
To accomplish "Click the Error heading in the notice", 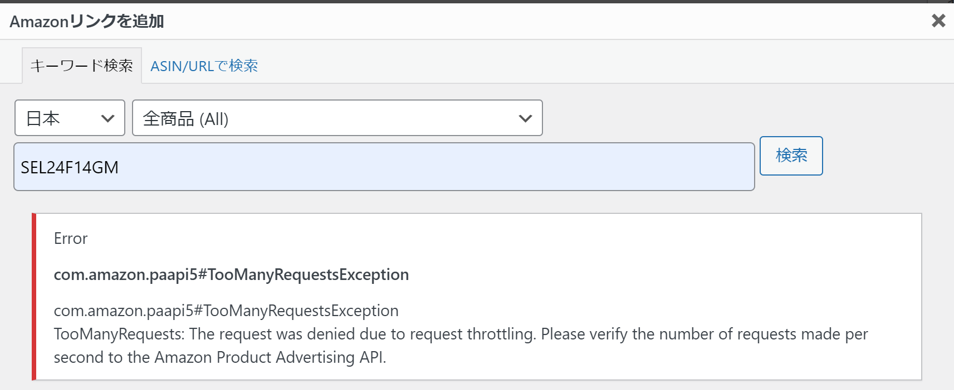I will pyautogui.click(x=71, y=238).
